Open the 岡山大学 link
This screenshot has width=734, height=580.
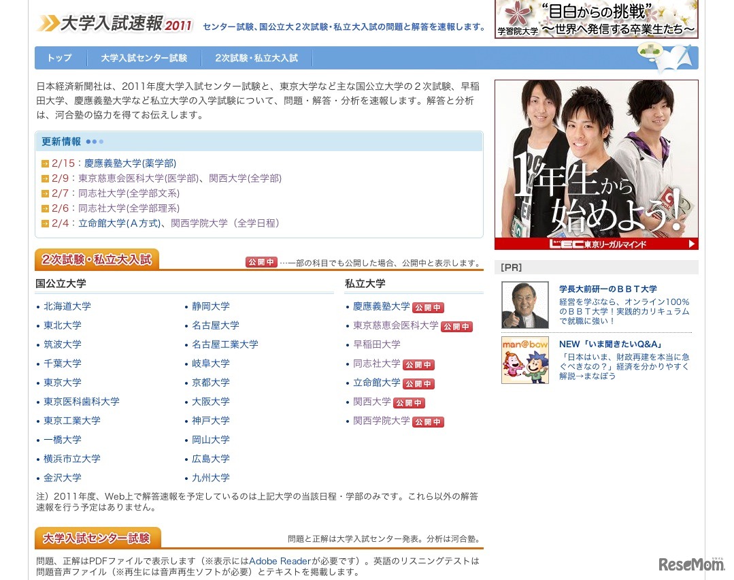tap(211, 440)
